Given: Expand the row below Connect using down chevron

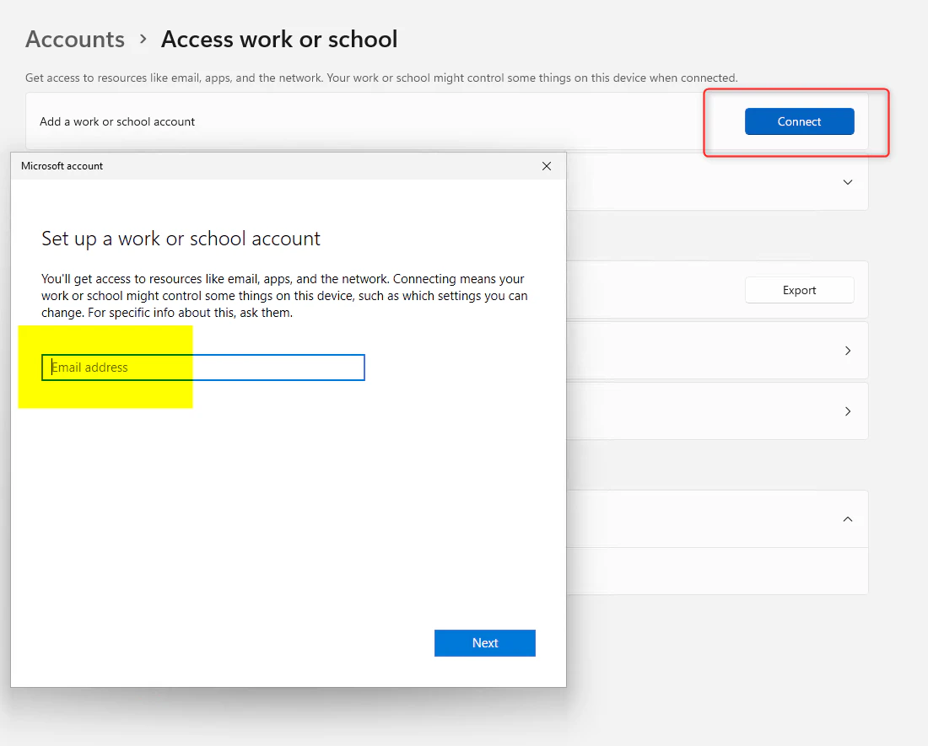Looking at the screenshot, I should click(x=848, y=182).
